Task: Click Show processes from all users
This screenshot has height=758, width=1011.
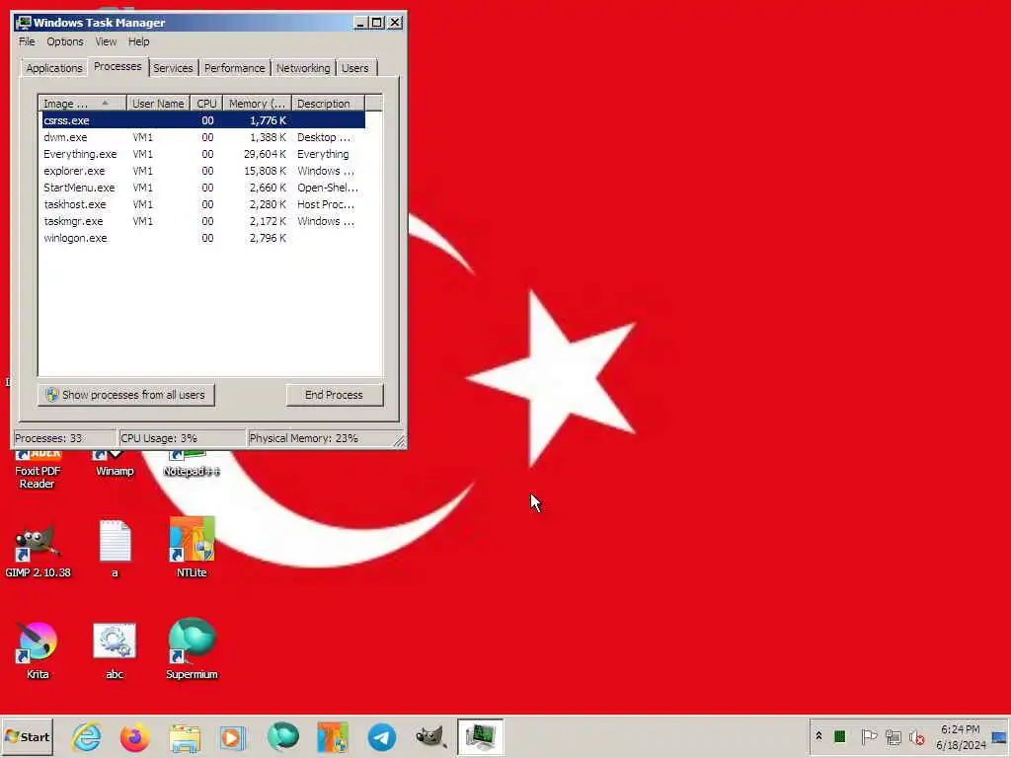Action: tap(126, 395)
